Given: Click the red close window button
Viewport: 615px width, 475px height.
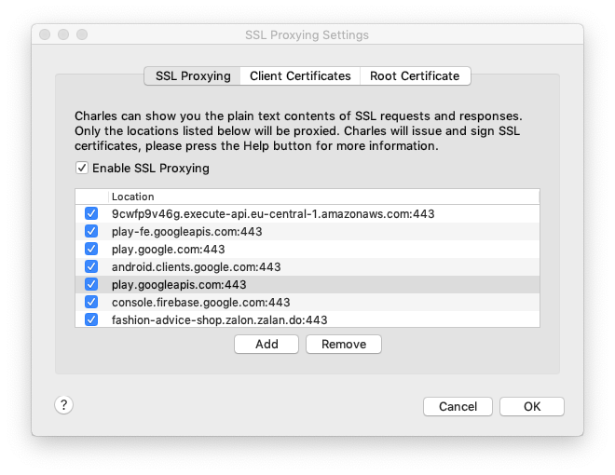Looking at the screenshot, I should pyautogui.click(x=45, y=34).
